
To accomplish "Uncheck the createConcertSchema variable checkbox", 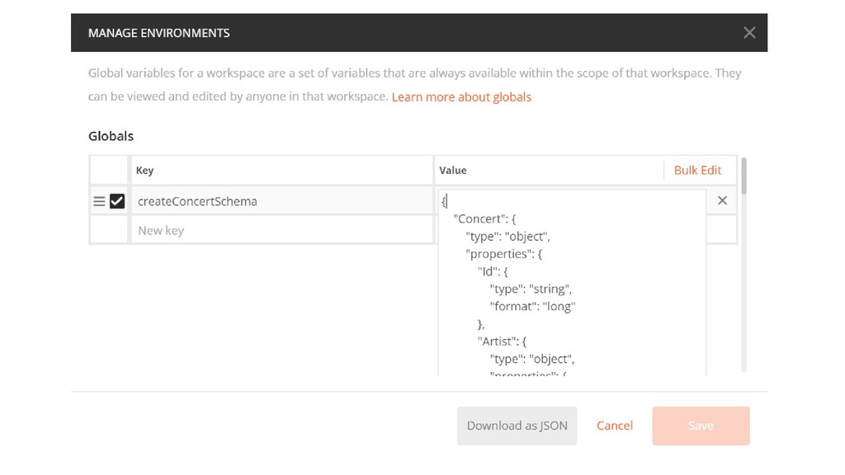I will (x=117, y=201).
